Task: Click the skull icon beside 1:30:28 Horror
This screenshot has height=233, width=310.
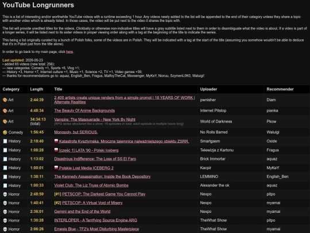Action: [5, 220]
